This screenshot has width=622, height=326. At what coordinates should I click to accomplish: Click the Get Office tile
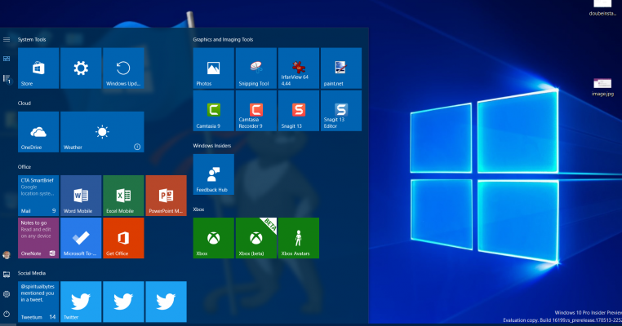click(x=123, y=238)
